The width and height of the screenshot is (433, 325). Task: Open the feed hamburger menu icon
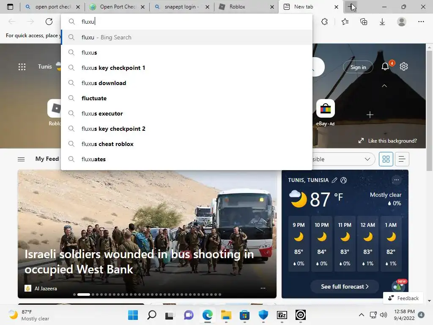coord(21,159)
